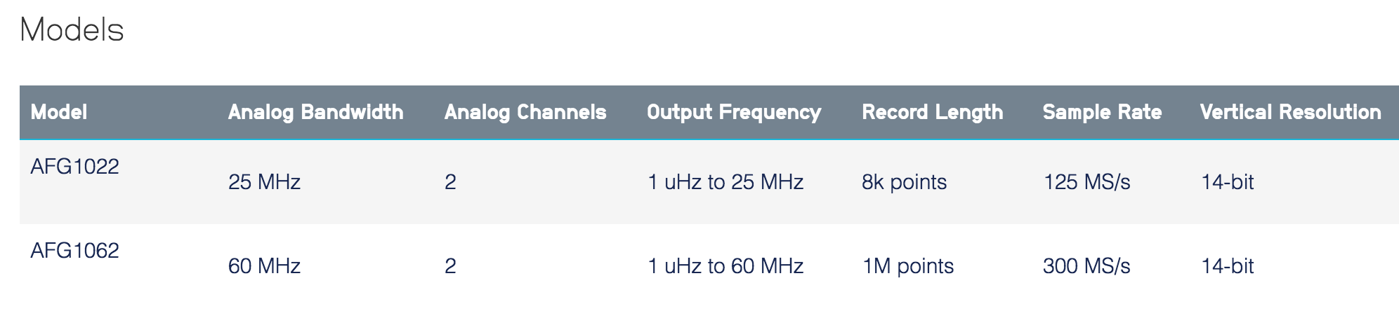
Task: Click the Model column header
Action: point(59,112)
